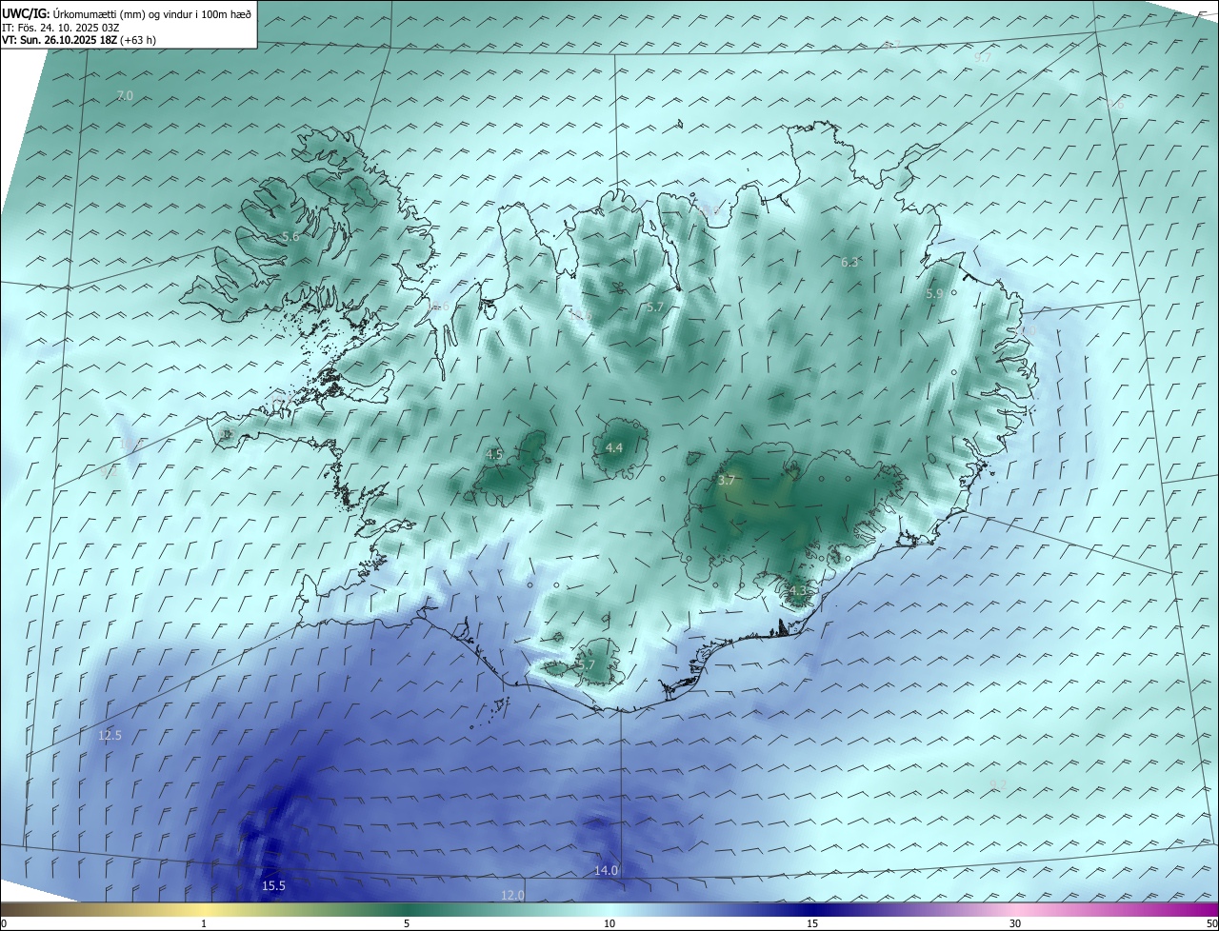Image resolution: width=1219 pixels, height=931 pixels.
Task: Click the 15.5 maximum value label
Action: pos(273,886)
